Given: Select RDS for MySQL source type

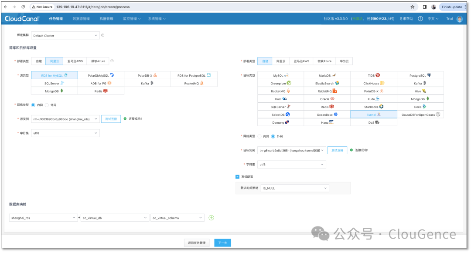Looking at the screenshot, I should 55,75.
